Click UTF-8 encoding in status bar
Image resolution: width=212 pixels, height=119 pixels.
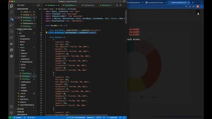[x=99, y=118]
